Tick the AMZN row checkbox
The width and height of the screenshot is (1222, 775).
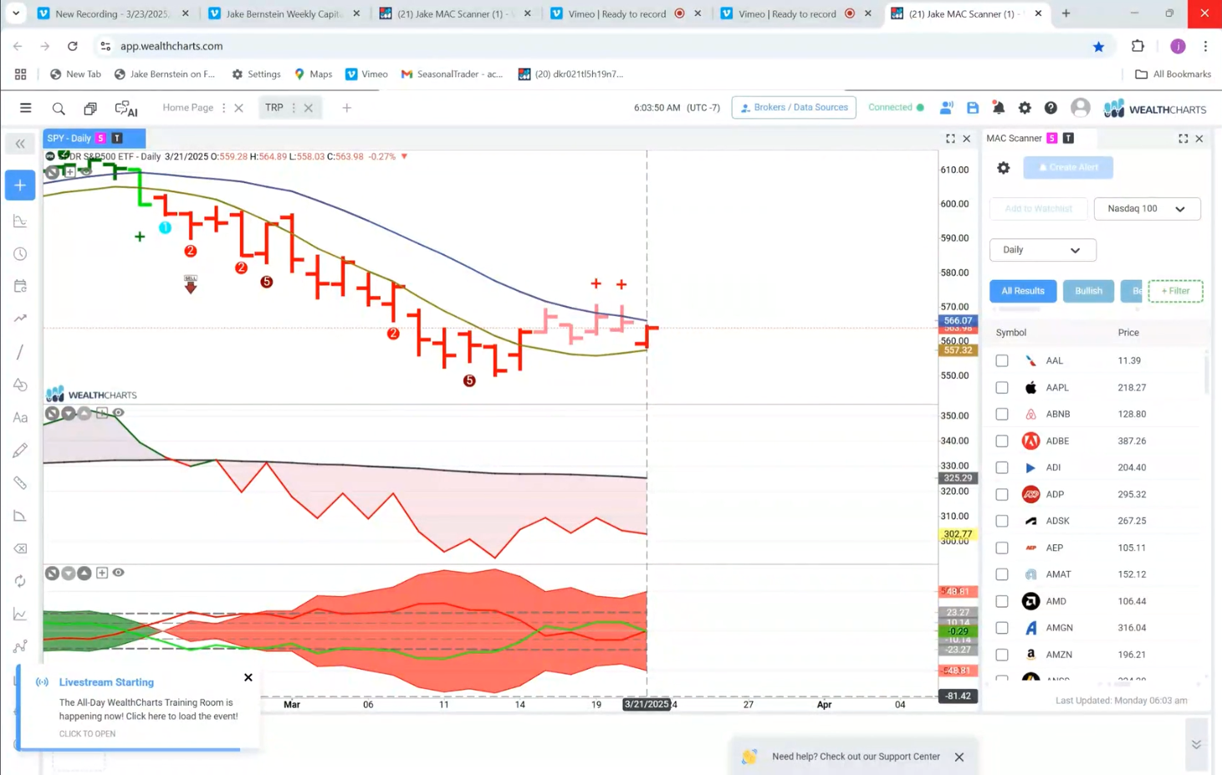[1002, 655]
